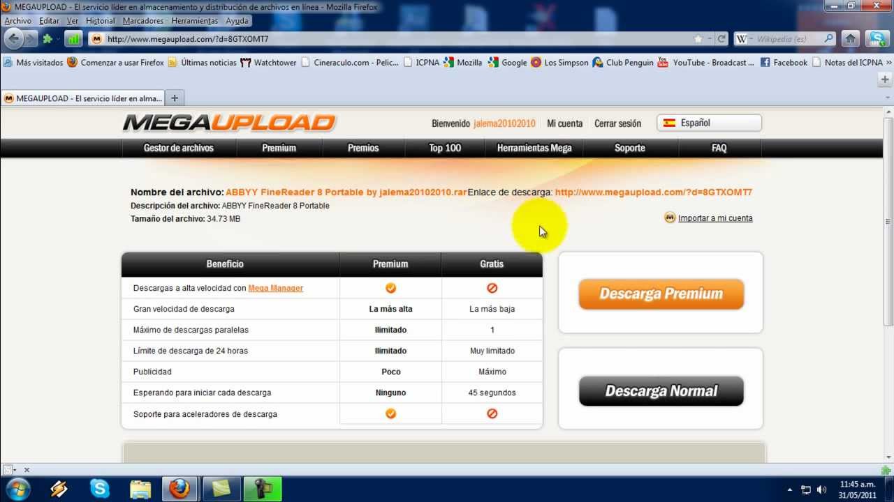Viewport: 894px width, 502px height.
Task: Click the Skype toolbar button in Firefox
Action: click(877, 39)
